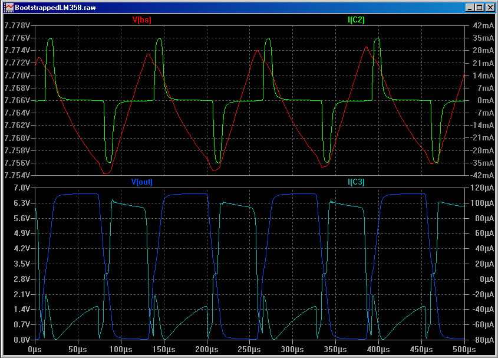Screen dimensions: 498x358
Task: Click the I(C3) trace label
Action: point(356,182)
